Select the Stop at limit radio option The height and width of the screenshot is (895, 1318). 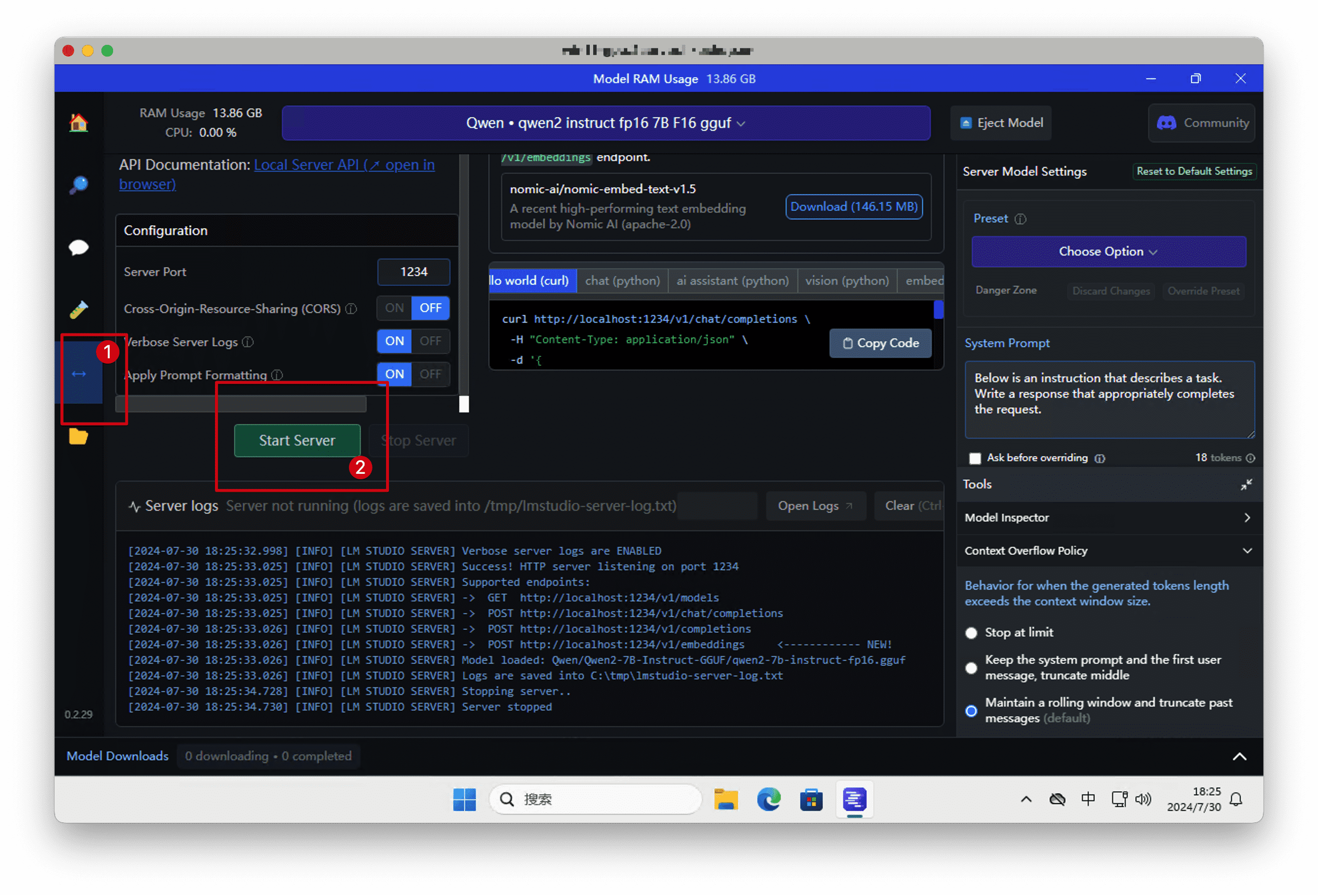click(x=971, y=633)
